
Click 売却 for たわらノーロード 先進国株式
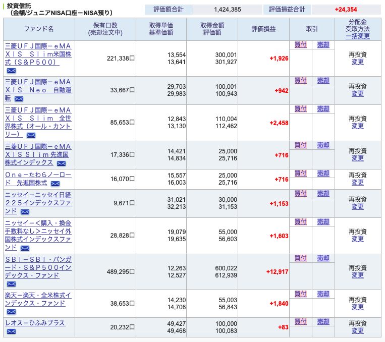pos(323,174)
